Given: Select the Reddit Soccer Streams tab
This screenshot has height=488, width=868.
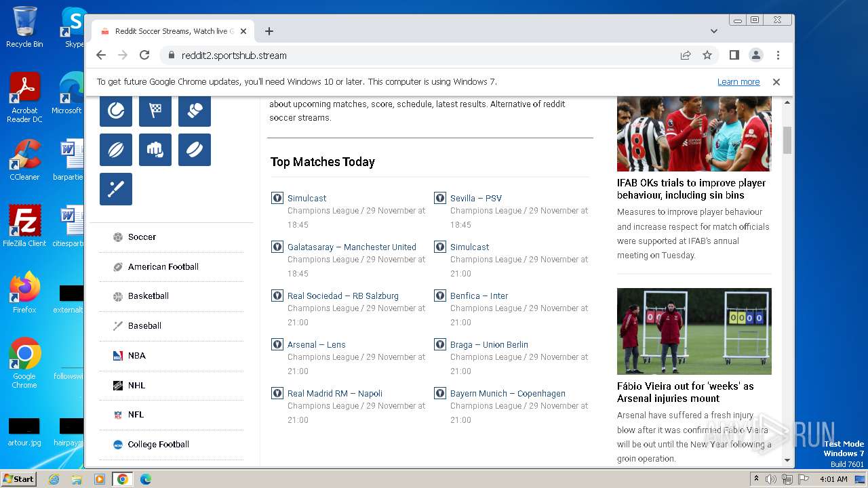Looking at the screenshot, I should [174, 31].
